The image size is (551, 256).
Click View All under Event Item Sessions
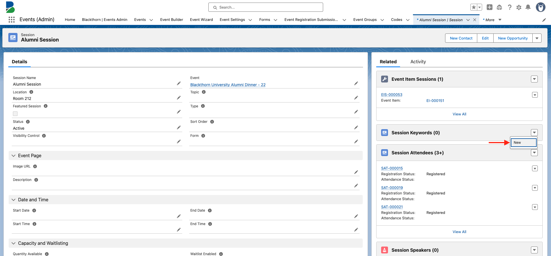click(x=459, y=114)
